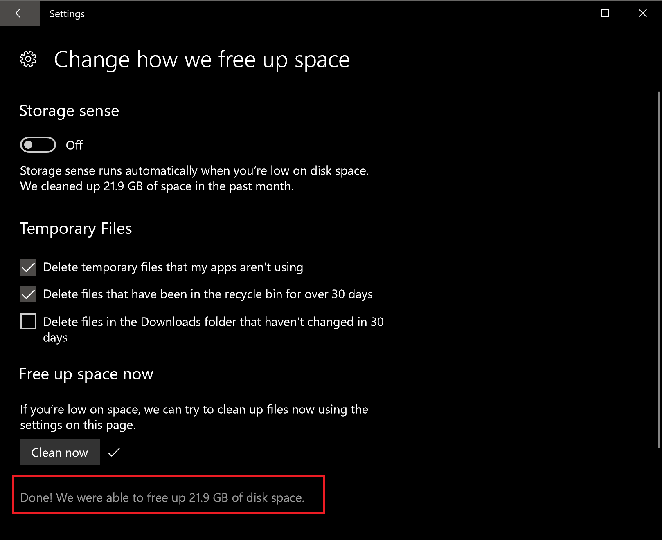Click the 'Free up space now' heading

[x=86, y=374]
